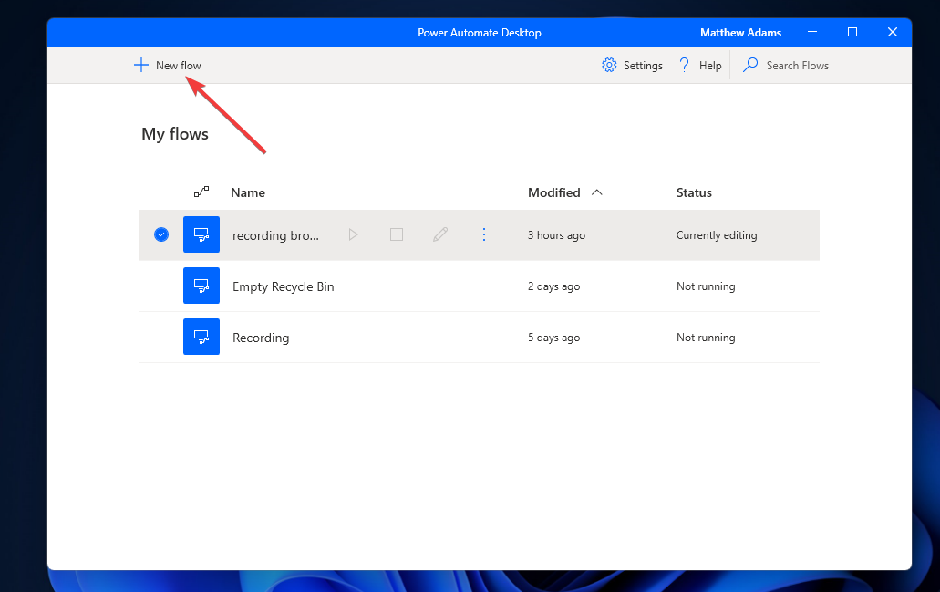Sort flows by Name column
This screenshot has width=940, height=592.
click(x=248, y=192)
